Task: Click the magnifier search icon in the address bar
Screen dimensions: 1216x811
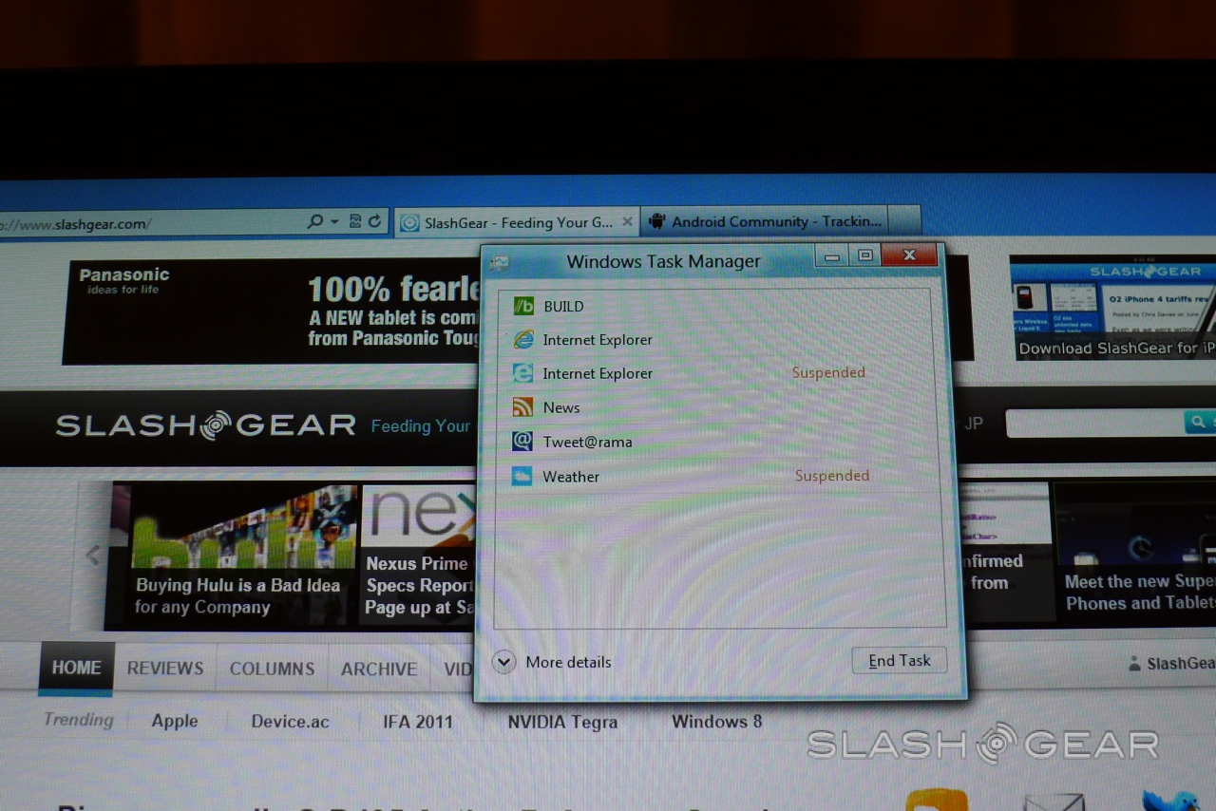Action: point(314,221)
